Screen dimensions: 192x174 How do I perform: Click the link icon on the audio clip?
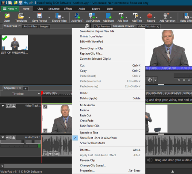point(56,154)
